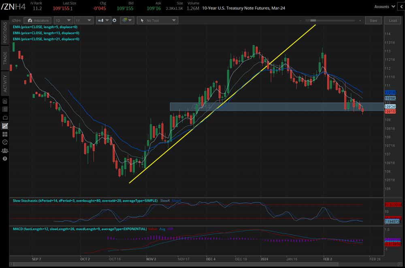Open the 1D timeframe dropdown
Viewport: 405px width, 268px height.
tap(63, 20)
